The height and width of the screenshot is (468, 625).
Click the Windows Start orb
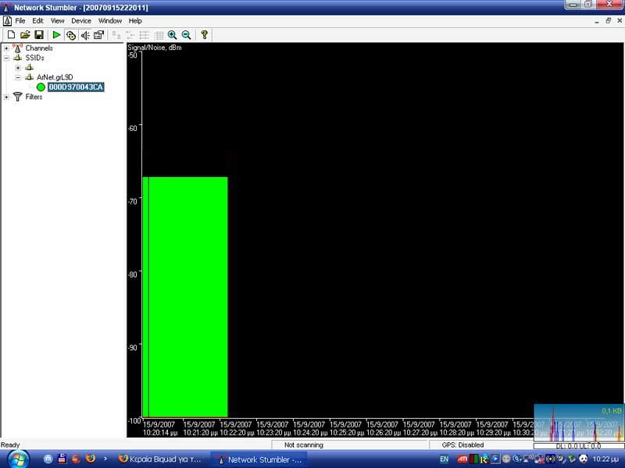point(17,458)
